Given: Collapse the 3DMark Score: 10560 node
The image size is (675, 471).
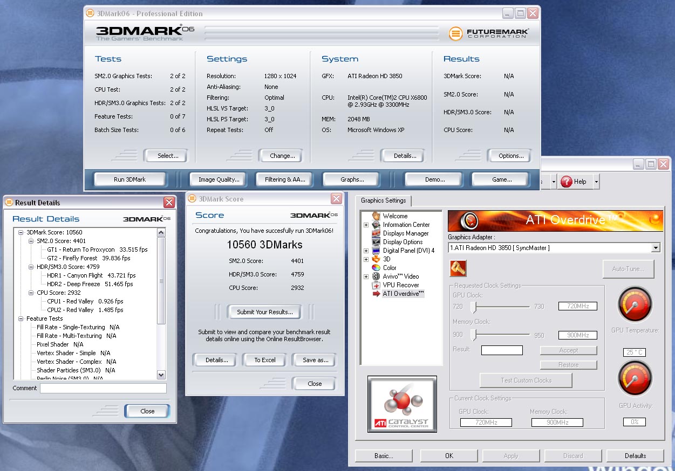Looking at the screenshot, I should click(21, 232).
